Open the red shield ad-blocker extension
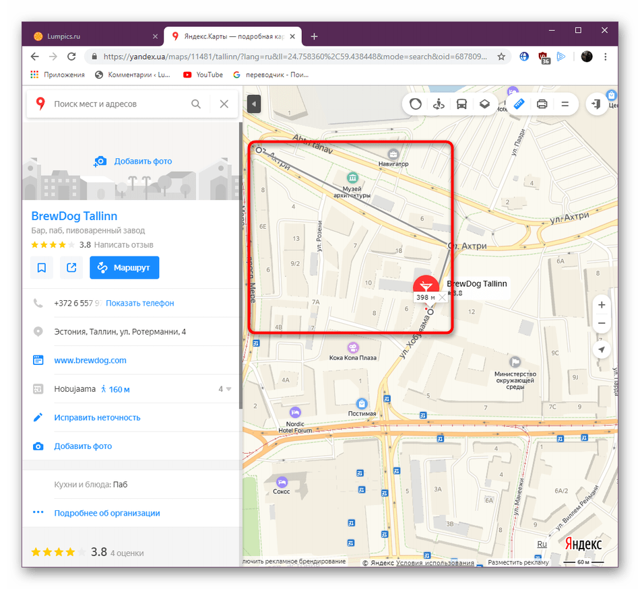The width and height of the screenshot is (640, 589). pyautogui.click(x=544, y=57)
